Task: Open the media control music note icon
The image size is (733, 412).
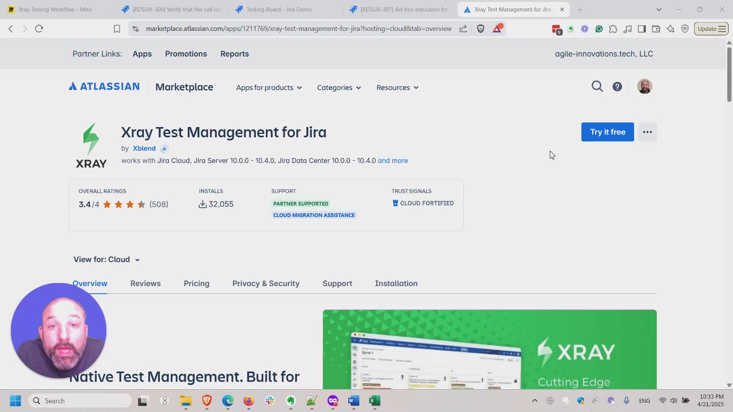Action: pos(628,29)
